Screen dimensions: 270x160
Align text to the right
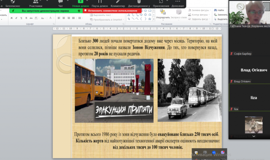coord(68,18)
